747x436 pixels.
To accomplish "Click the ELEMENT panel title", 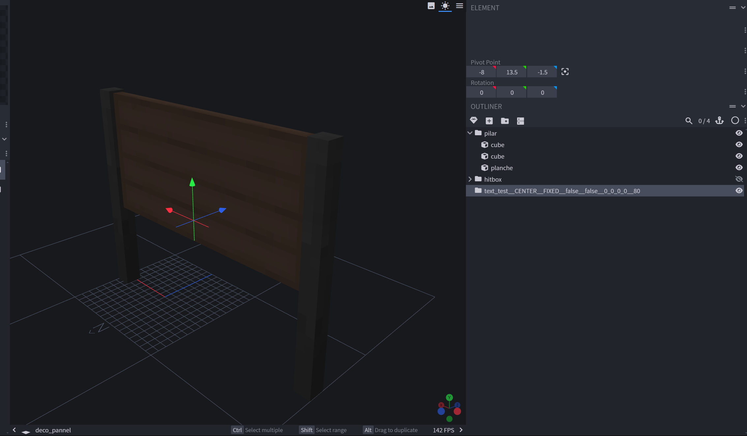I will (x=485, y=8).
